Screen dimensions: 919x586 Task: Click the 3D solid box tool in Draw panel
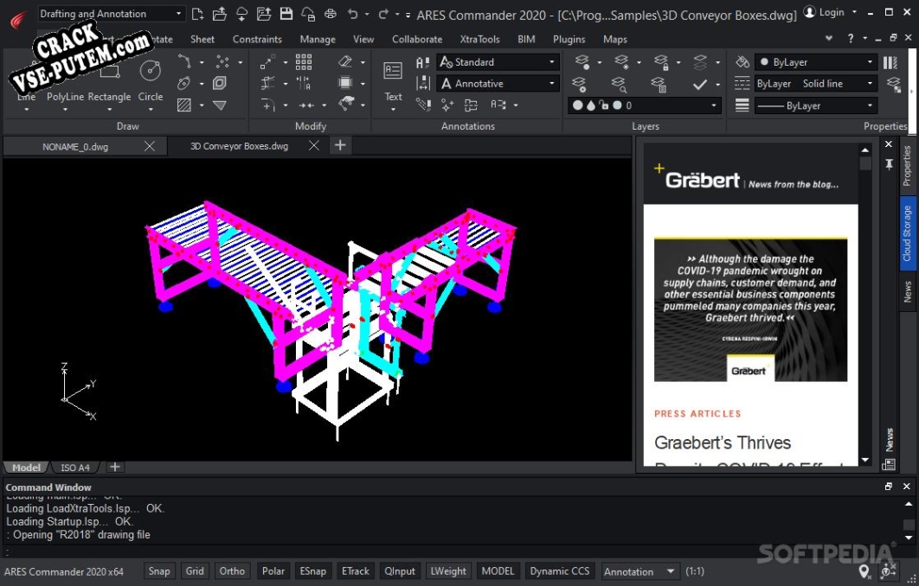pos(220,83)
